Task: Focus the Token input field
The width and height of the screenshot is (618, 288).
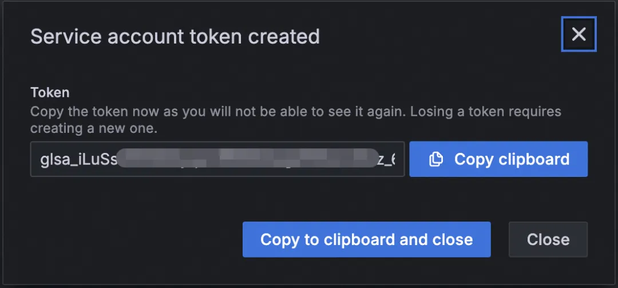Action: [x=217, y=159]
